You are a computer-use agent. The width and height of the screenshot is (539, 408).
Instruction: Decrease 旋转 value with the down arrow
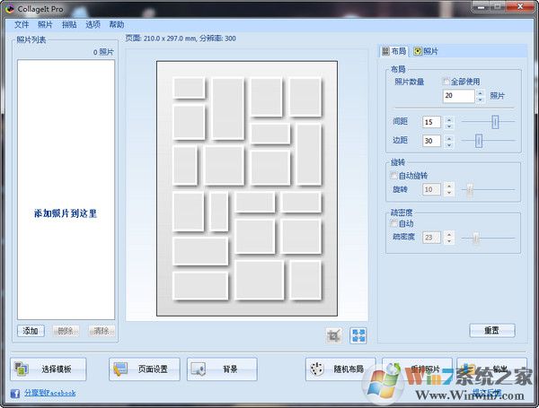[x=449, y=193]
